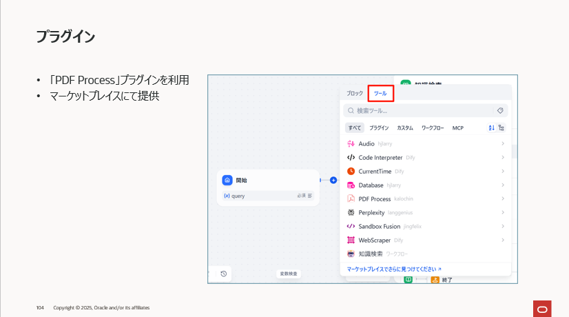Click the 開始 node home icon
Viewport: 569px width, 317px height.
point(227,180)
